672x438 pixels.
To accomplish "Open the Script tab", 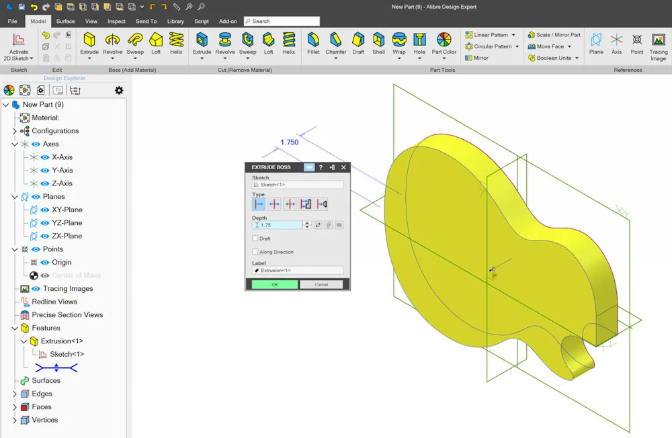I will 202,21.
